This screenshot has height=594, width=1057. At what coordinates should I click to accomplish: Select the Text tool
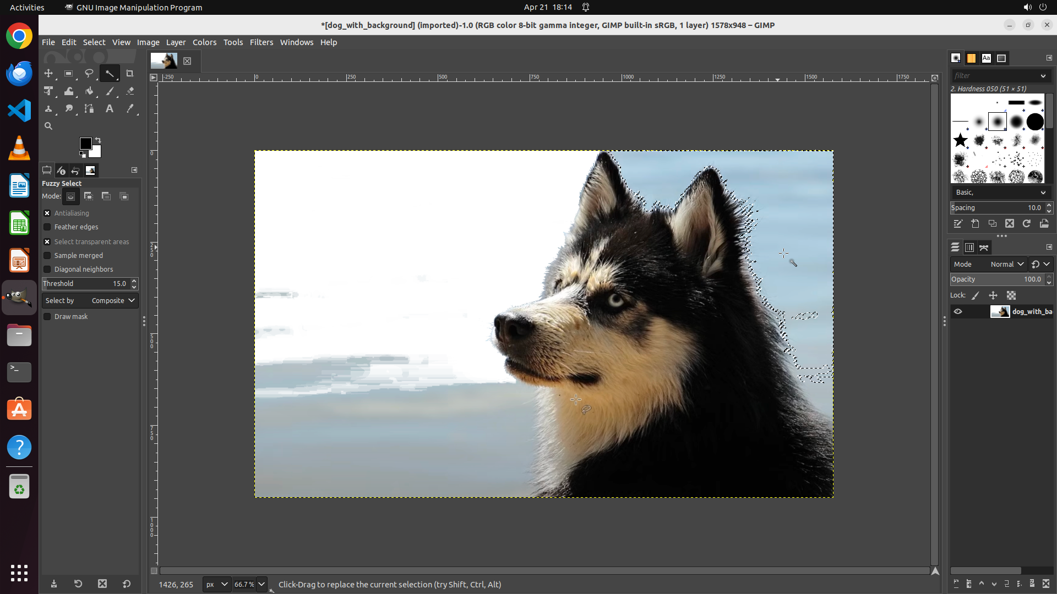110,109
